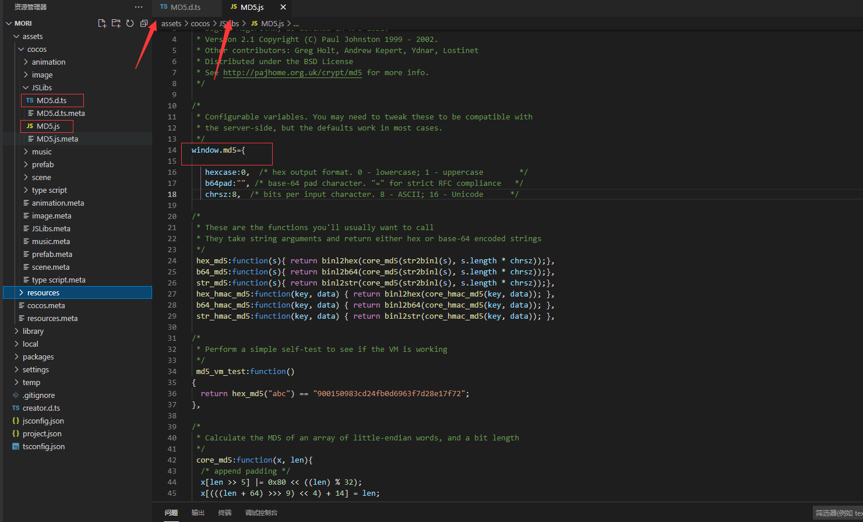Refresh the MORI explorer tree
Viewport: 863px width, 522px height.
130,23
